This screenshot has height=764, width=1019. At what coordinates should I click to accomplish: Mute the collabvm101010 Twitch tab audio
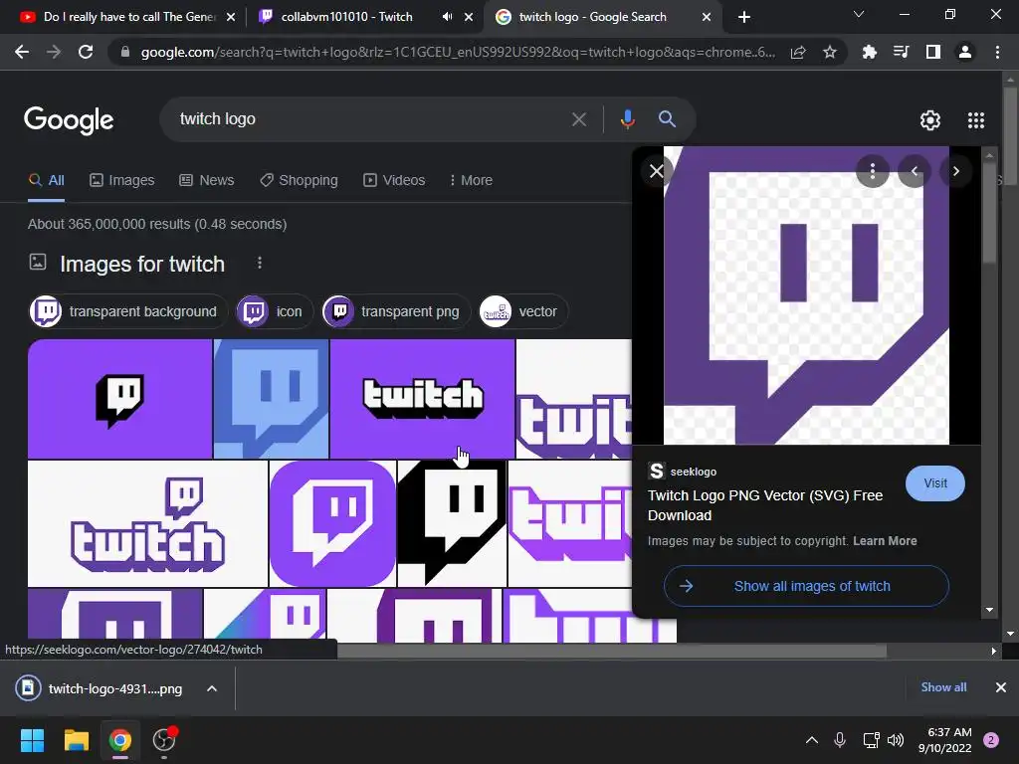coord(447,17)
